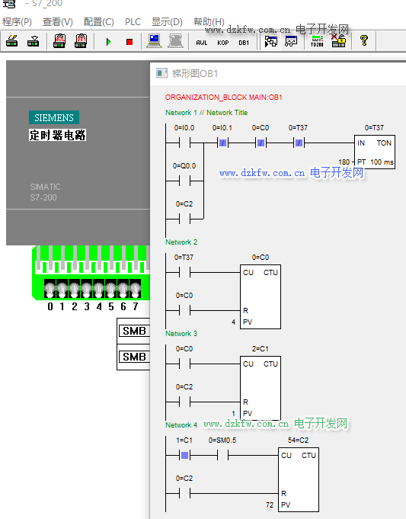This screenshot has height=519, width=406.
Task: Click the T37 TON timer block
Action: [x=375, y=152]
